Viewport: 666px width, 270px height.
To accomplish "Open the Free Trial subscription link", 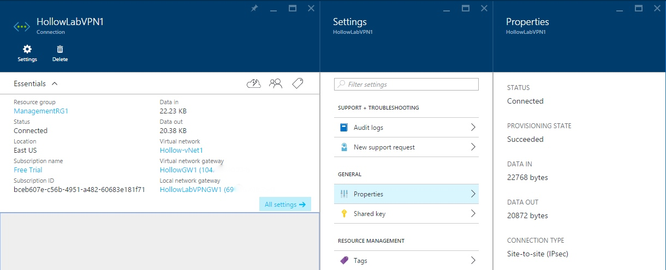I will [x=28, y=170].
